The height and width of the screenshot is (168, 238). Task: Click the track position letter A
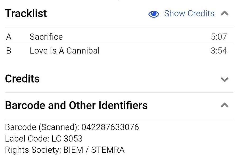coord(9,37)
